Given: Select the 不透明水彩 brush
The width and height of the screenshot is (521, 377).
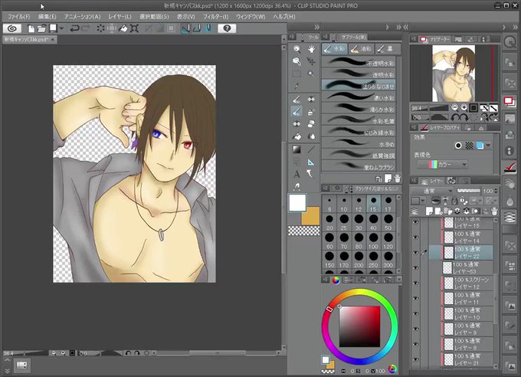Looking at the screenshot, I should (359, 62).
